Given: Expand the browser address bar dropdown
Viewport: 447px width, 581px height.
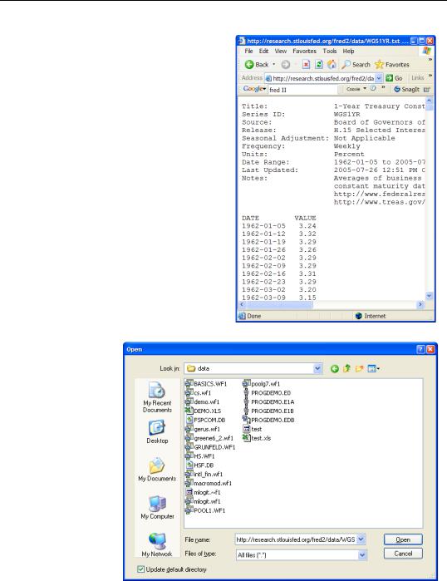Looking at the screenshot, I should click(x=379, y=78).
